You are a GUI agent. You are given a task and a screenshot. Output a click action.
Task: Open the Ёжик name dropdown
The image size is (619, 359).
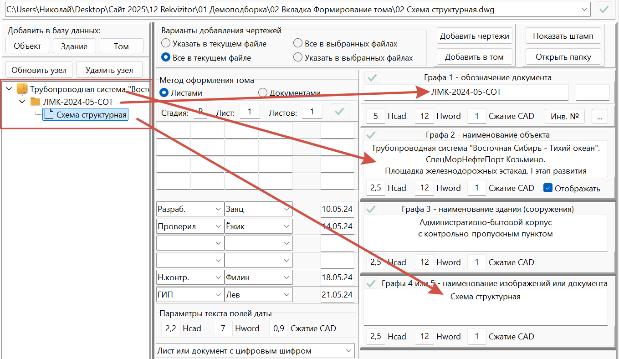(x=286, y=226)
